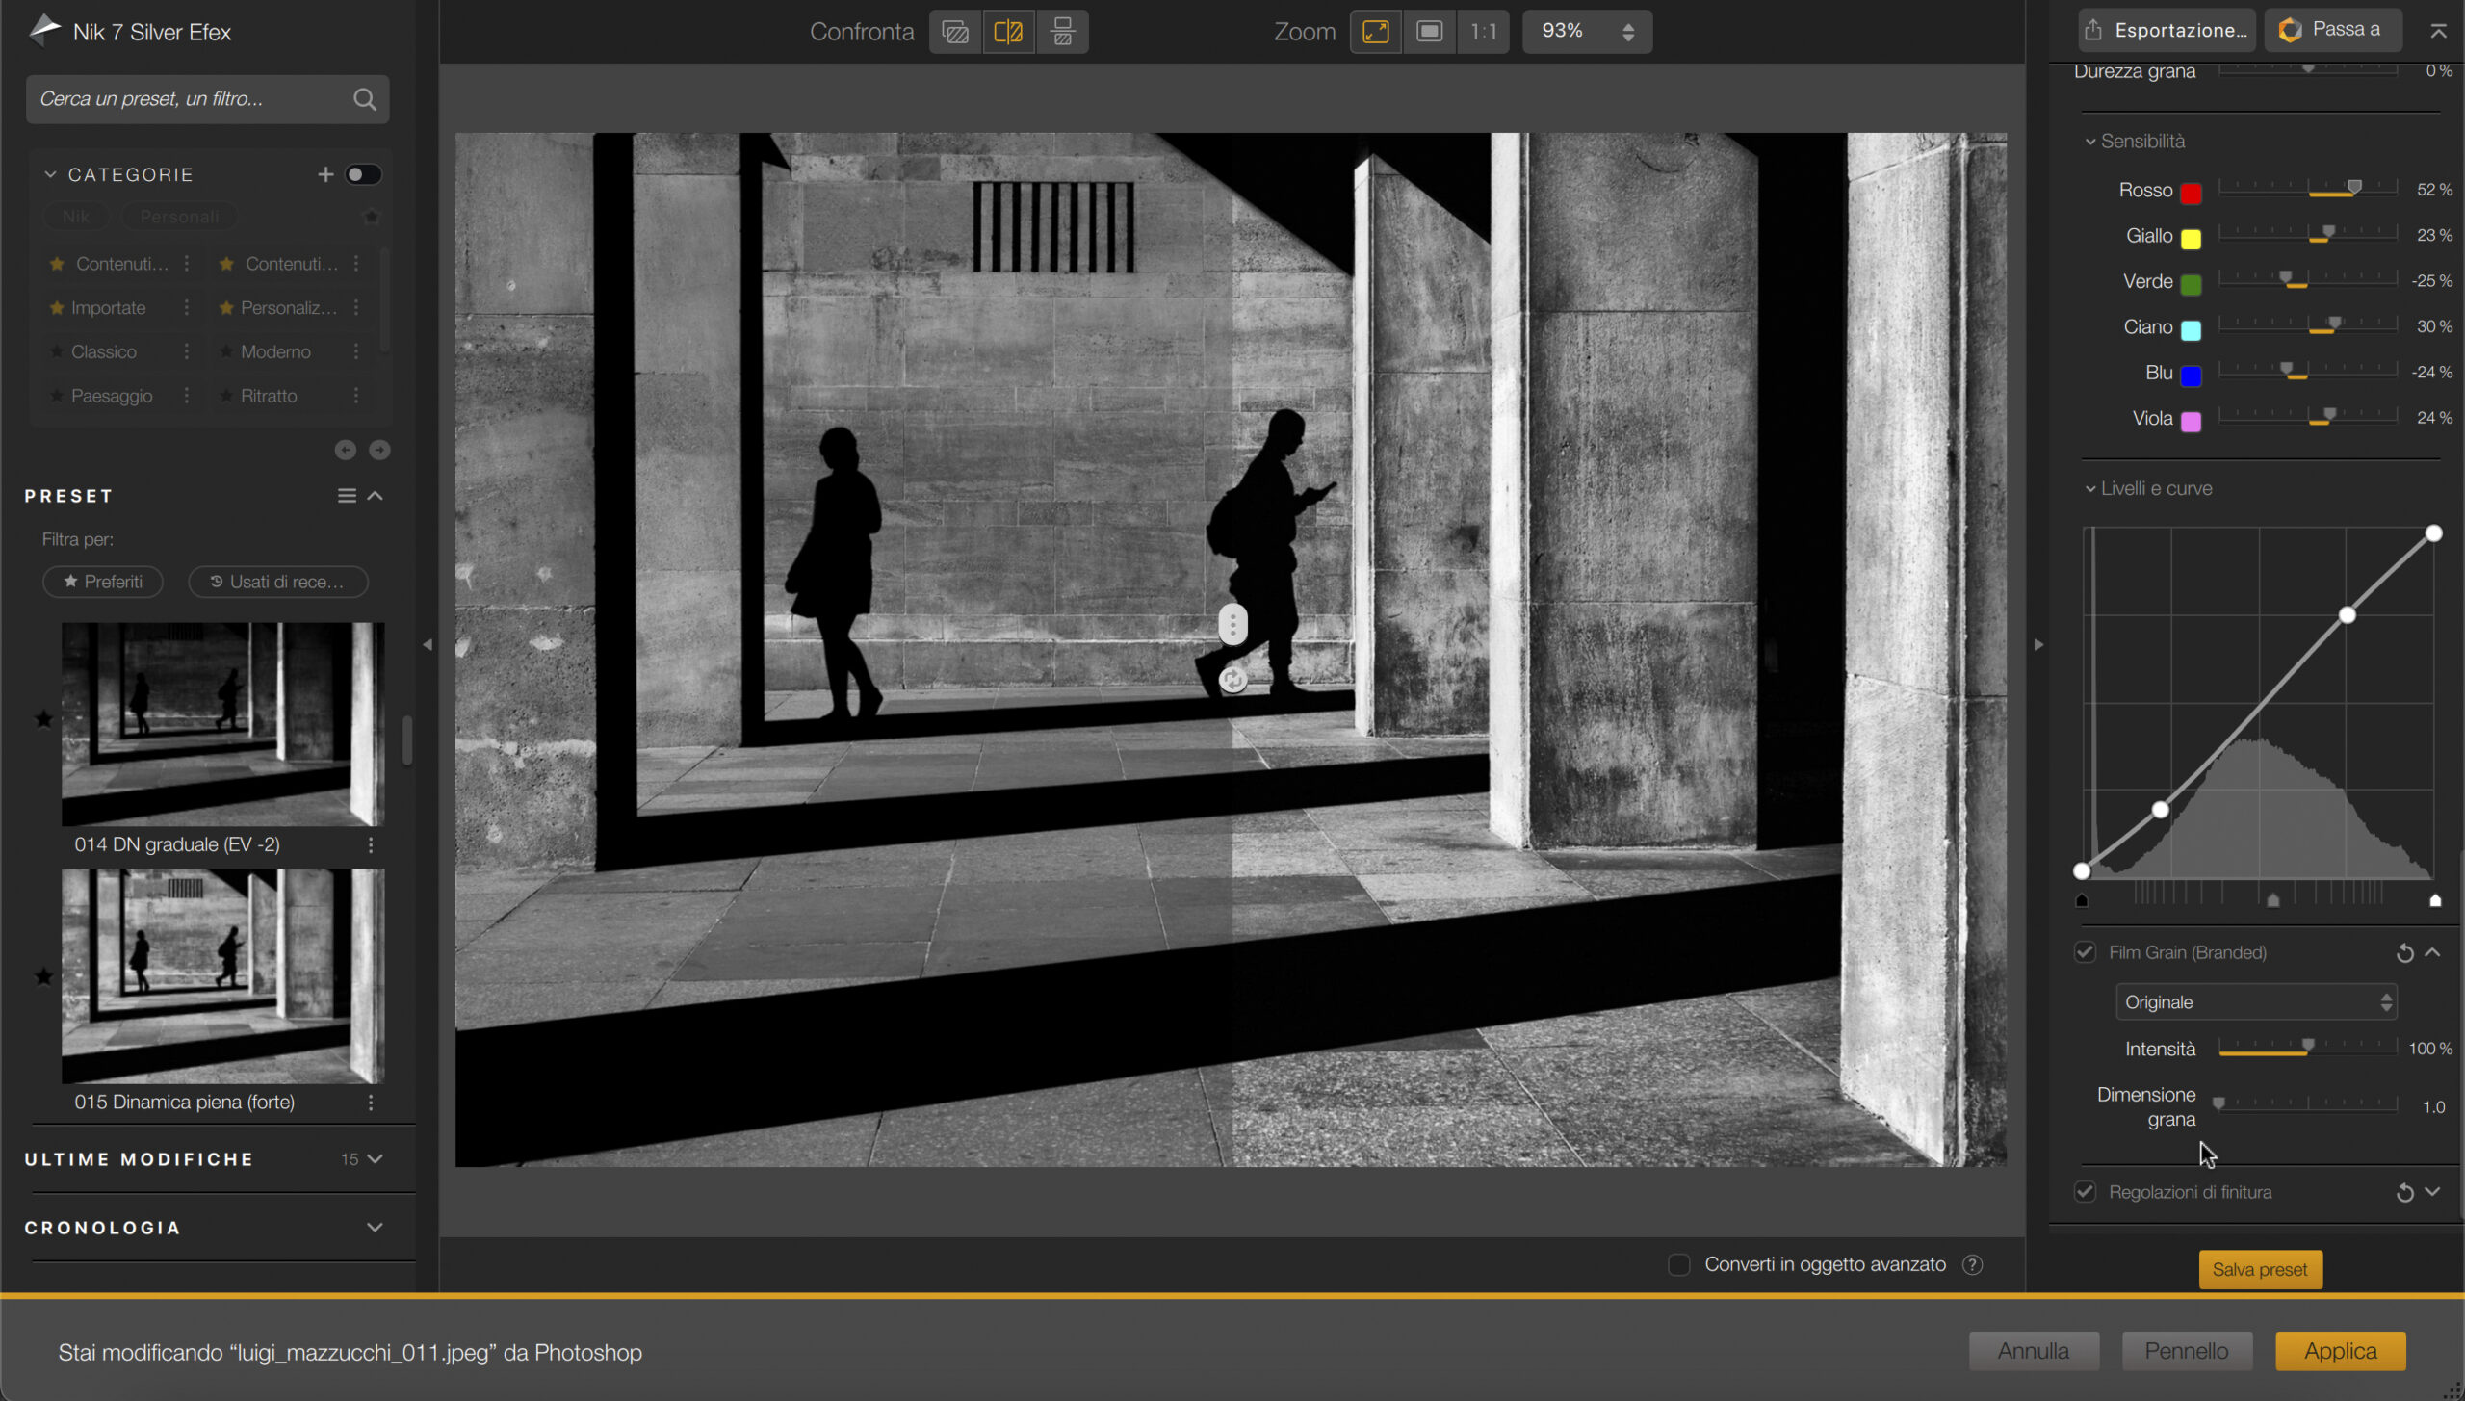Click help icon beside Converti in oggetto avanzato
The height and width of the screenshot is (1401, 2465).
pos(1972,1264)
